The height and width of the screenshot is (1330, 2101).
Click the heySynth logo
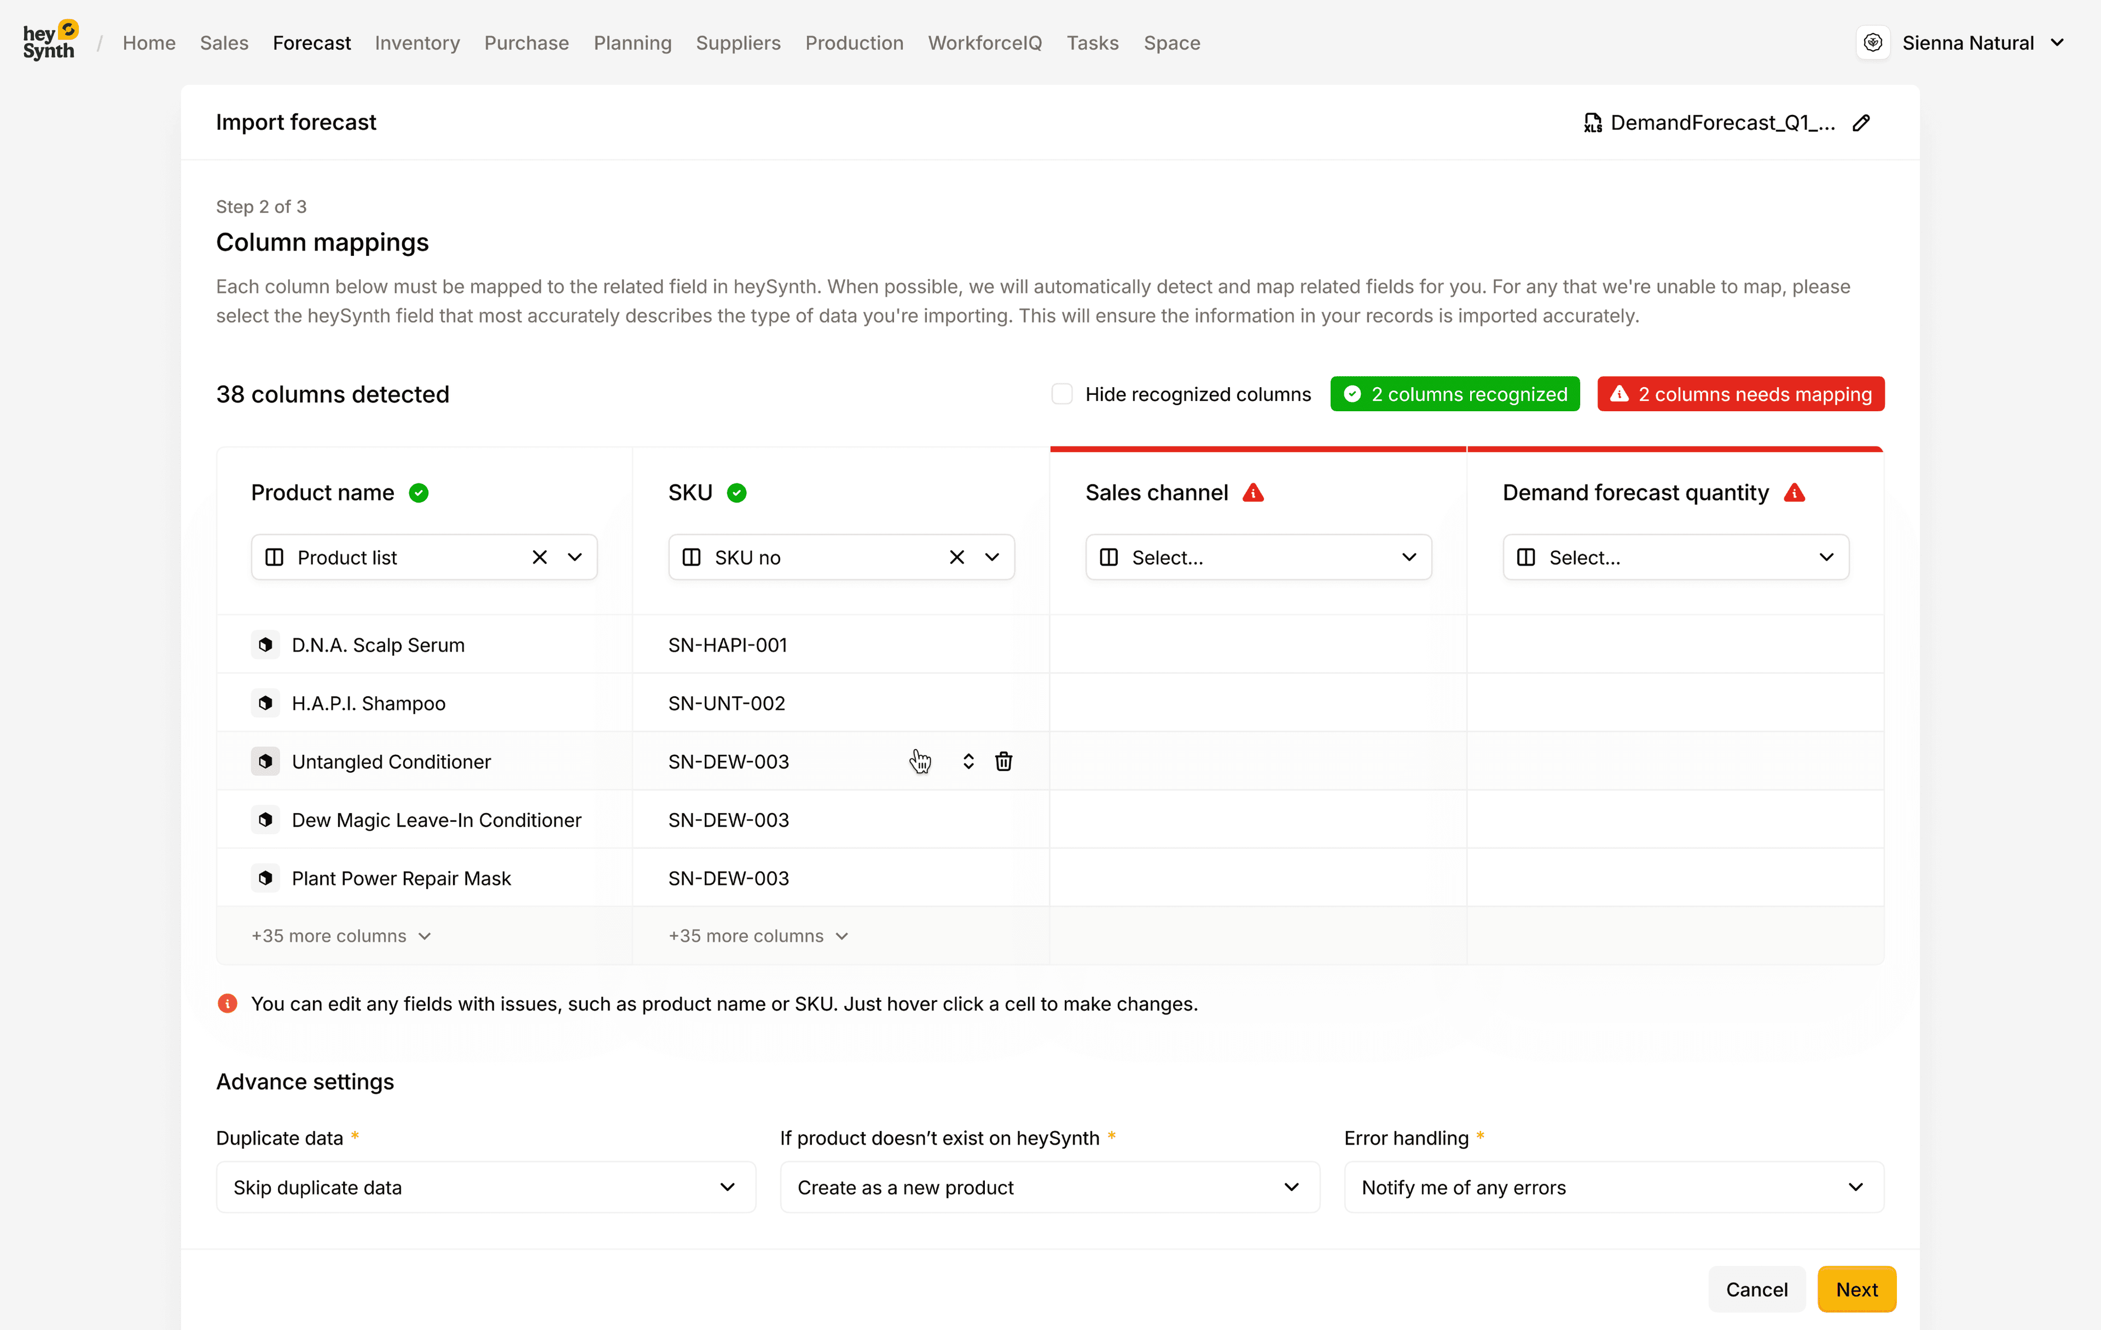click(x=50, y=42)
